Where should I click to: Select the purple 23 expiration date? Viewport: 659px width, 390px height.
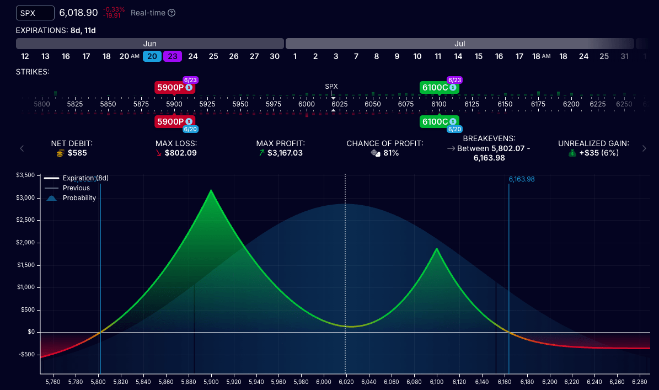point(173,56)
